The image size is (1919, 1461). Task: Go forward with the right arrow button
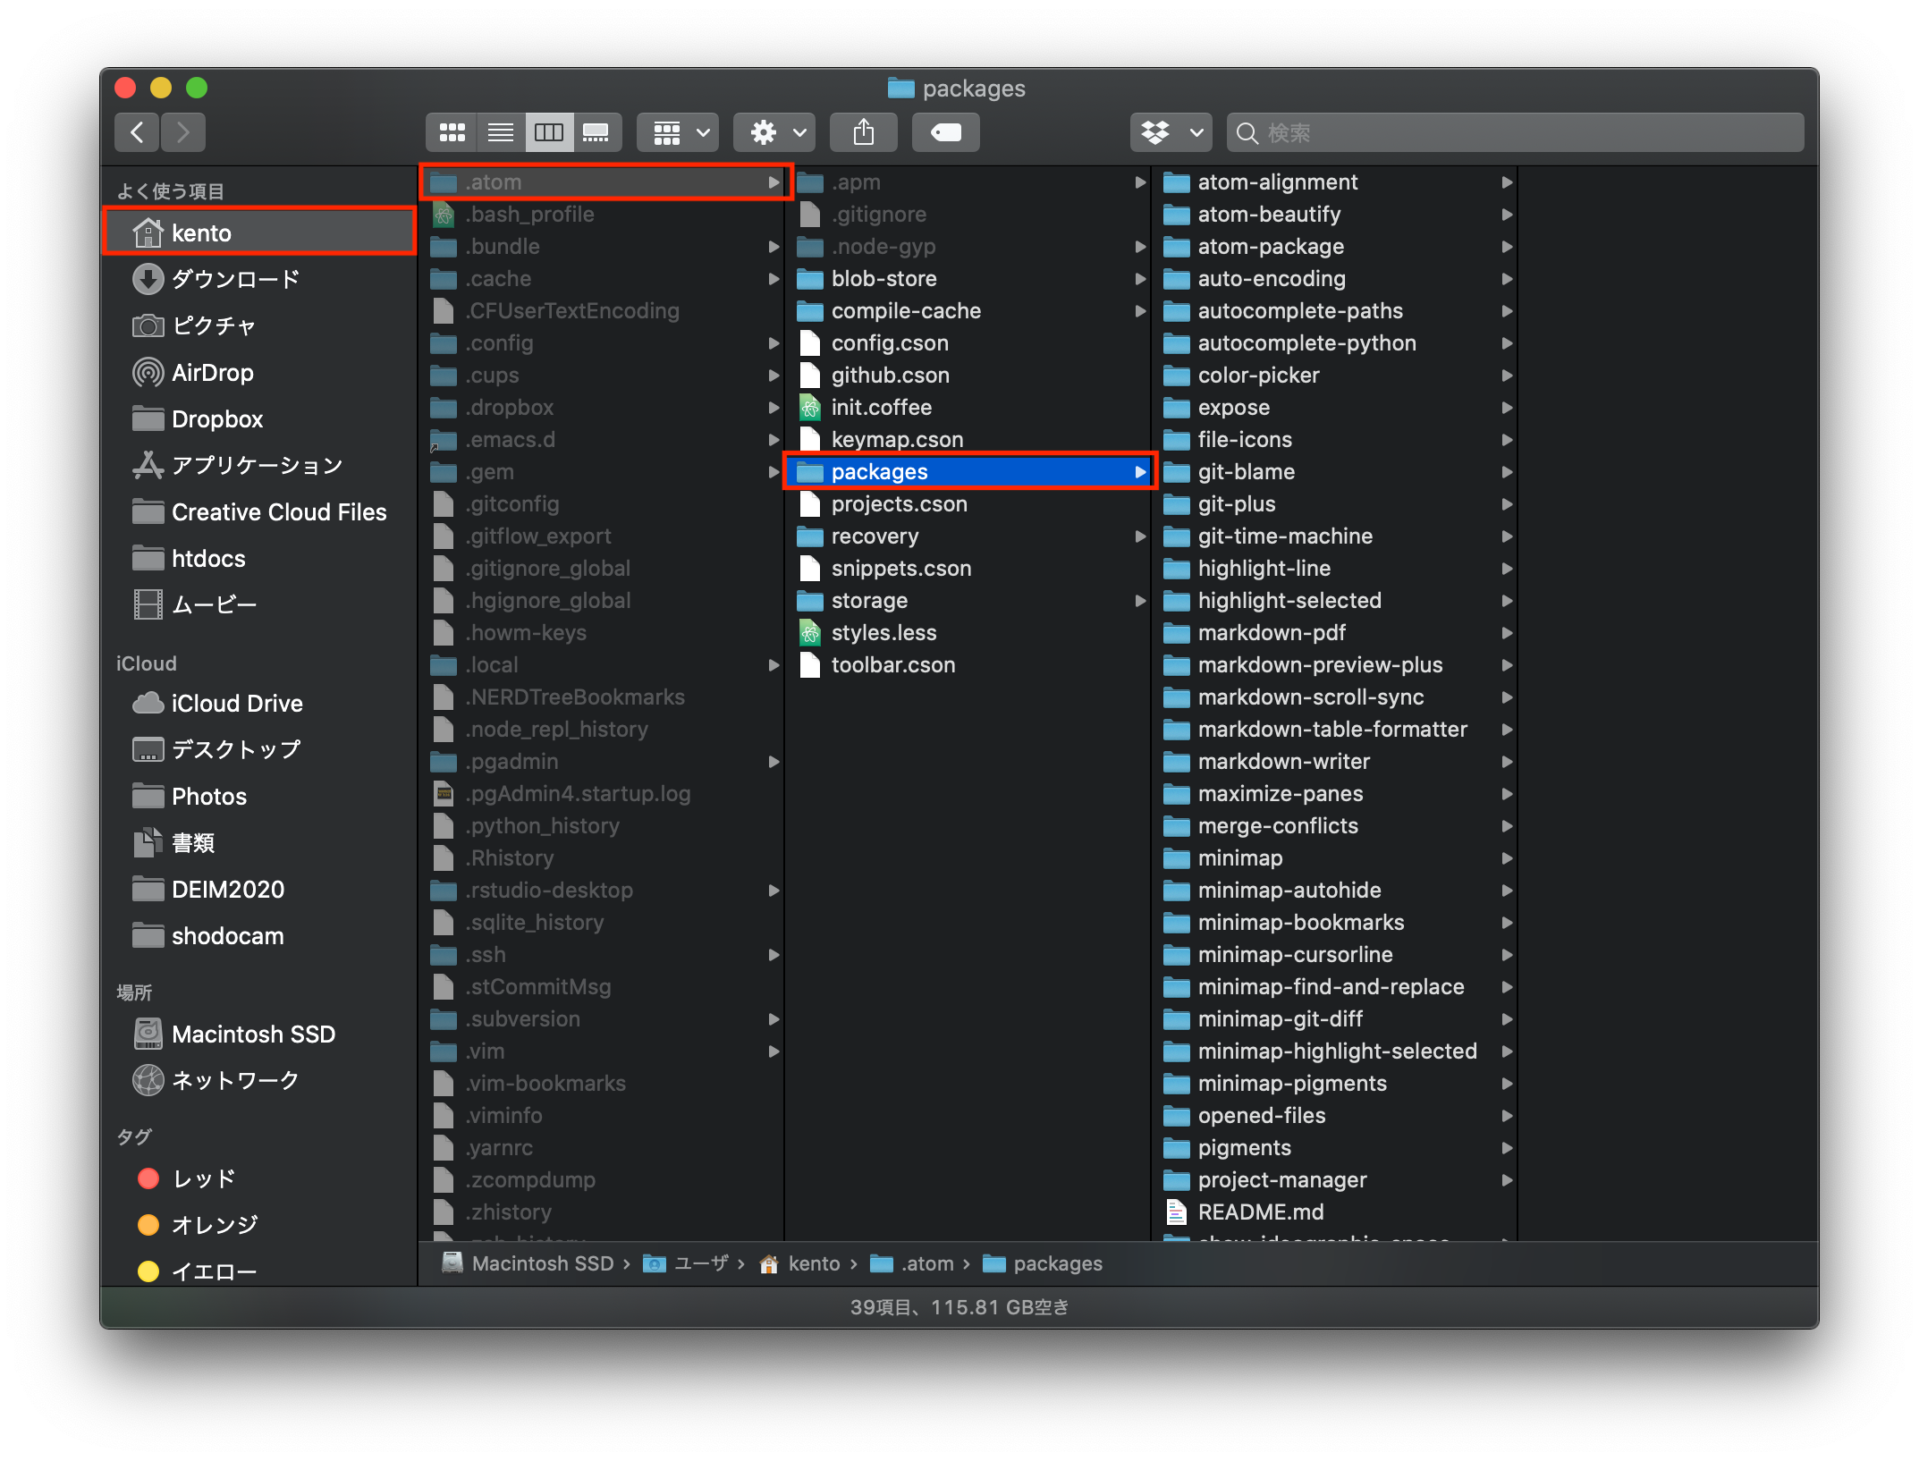[183, 132]
